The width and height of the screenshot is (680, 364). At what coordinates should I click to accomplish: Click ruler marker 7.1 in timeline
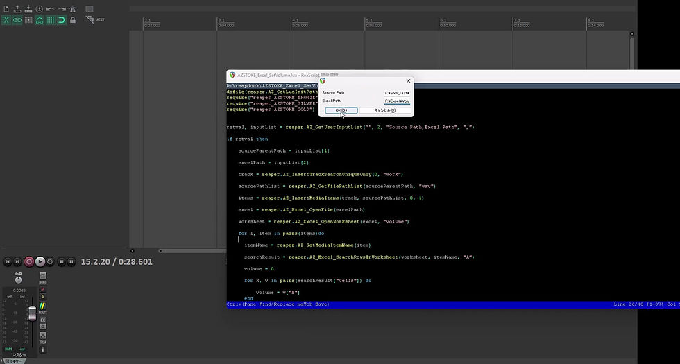click(x=517, y=20)
